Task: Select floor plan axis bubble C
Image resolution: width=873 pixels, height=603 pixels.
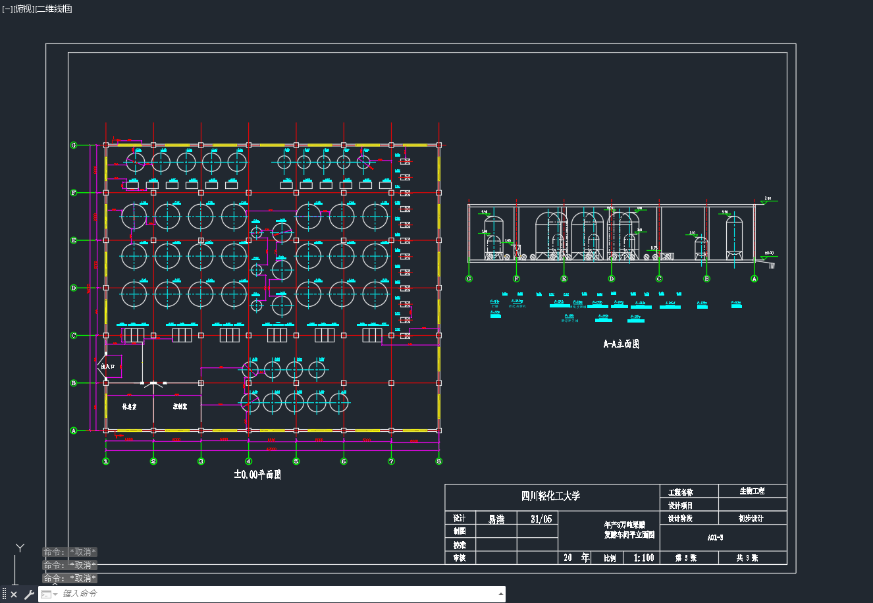Action: point(74,335)
